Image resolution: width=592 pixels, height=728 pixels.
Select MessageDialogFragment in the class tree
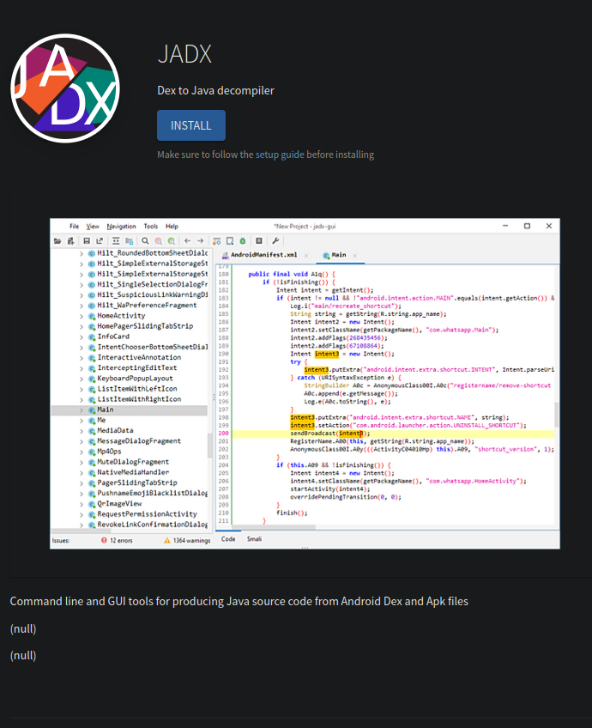(139, 441)
